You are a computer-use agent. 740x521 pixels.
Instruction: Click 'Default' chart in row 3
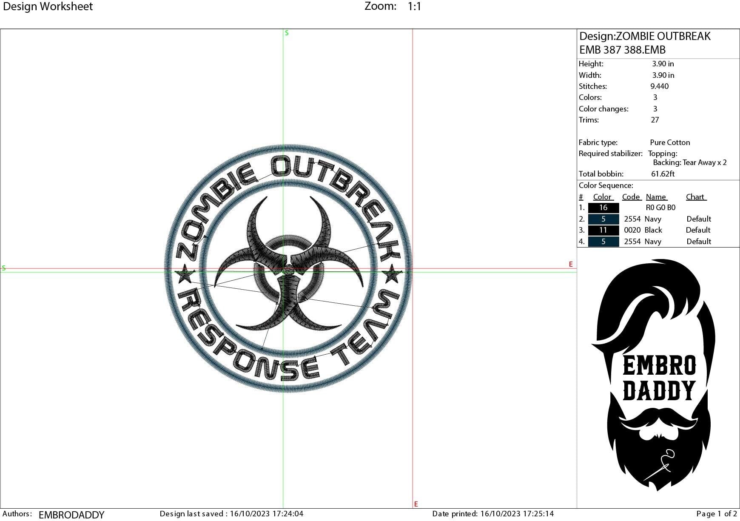(698, 230)
